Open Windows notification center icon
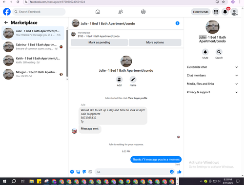 point(238,181)
